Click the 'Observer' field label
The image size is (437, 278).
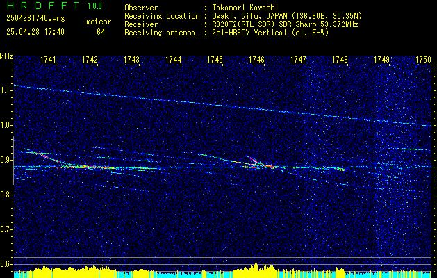141,8
